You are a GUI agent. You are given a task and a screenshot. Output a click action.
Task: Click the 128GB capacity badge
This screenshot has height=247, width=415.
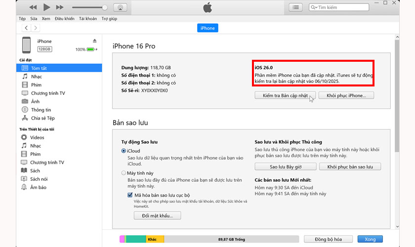click(44, 49)
